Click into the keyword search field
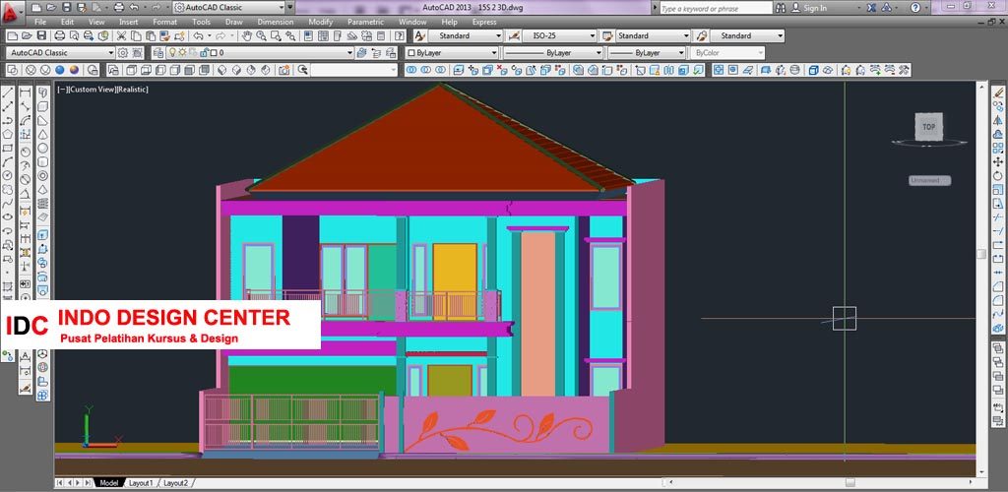Screen dimensions: 1008x492 pyautogui.click(x=717, y=8)
